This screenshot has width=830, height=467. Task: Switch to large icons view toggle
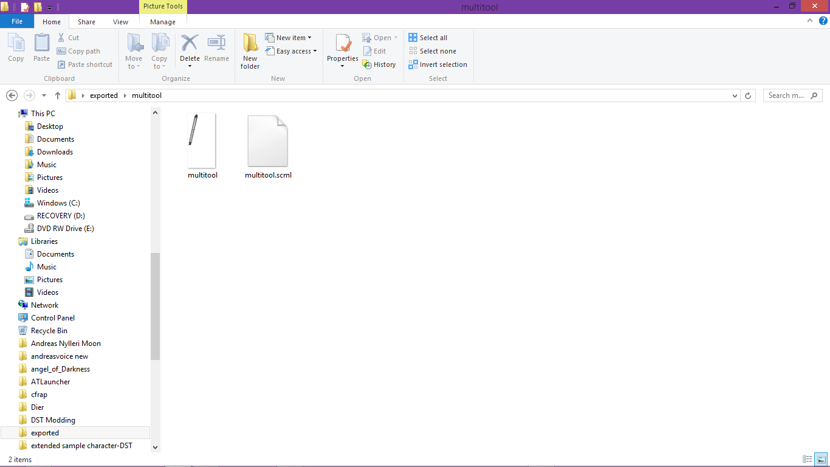(x=820, y=459)
